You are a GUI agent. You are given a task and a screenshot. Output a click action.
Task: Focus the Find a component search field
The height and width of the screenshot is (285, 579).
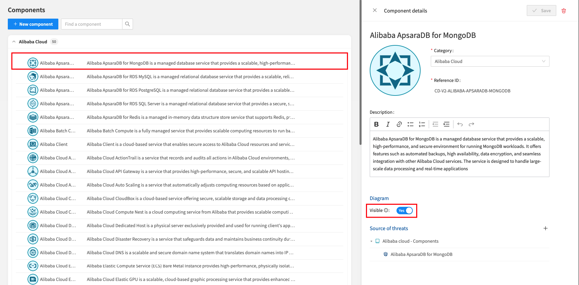tap(92, 24)
